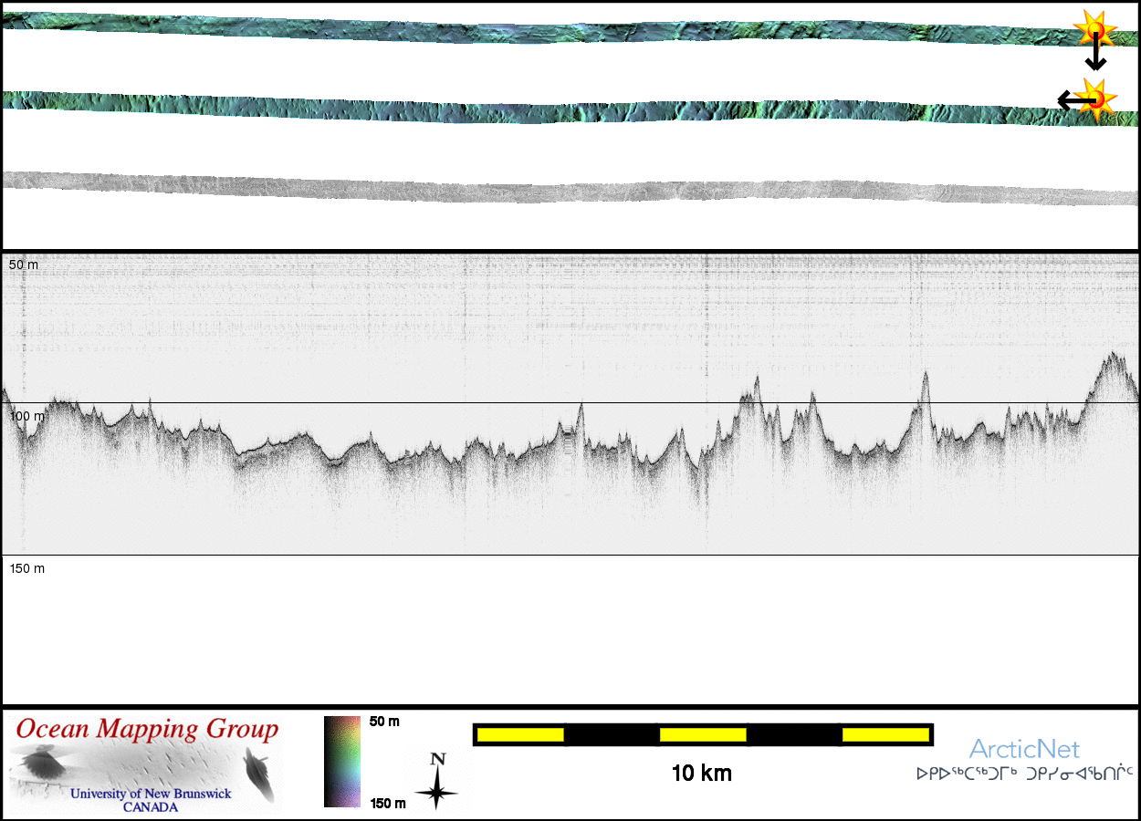Image resolution: width=1141 pixels, height=821 pixels.
Task: Click the ArcticNet logo text
Action: [x=1024, y=750]
